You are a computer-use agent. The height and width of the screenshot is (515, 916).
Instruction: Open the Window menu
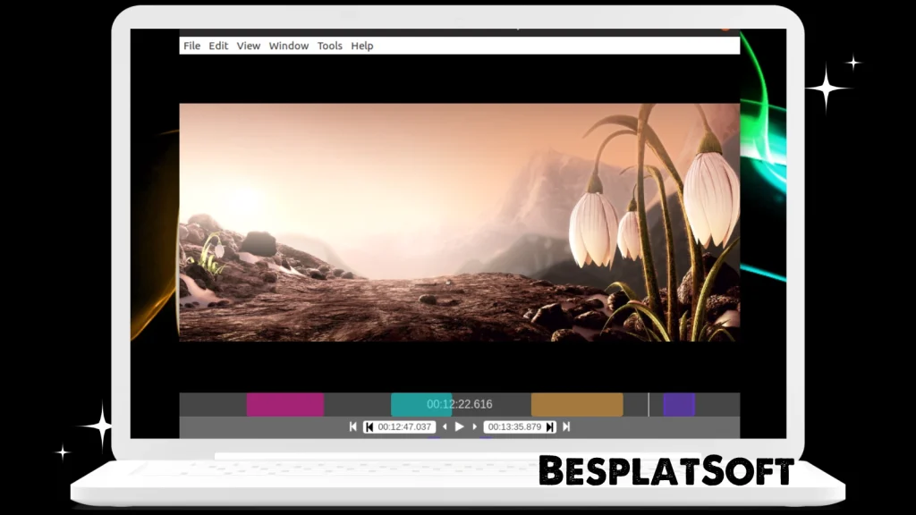[x=288, y=46]
